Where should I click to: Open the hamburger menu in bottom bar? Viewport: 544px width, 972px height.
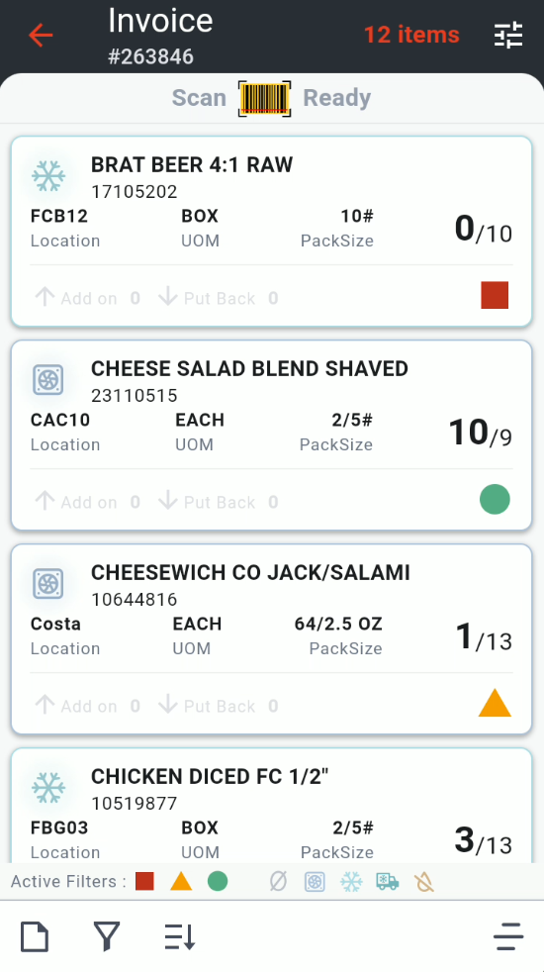508,936
